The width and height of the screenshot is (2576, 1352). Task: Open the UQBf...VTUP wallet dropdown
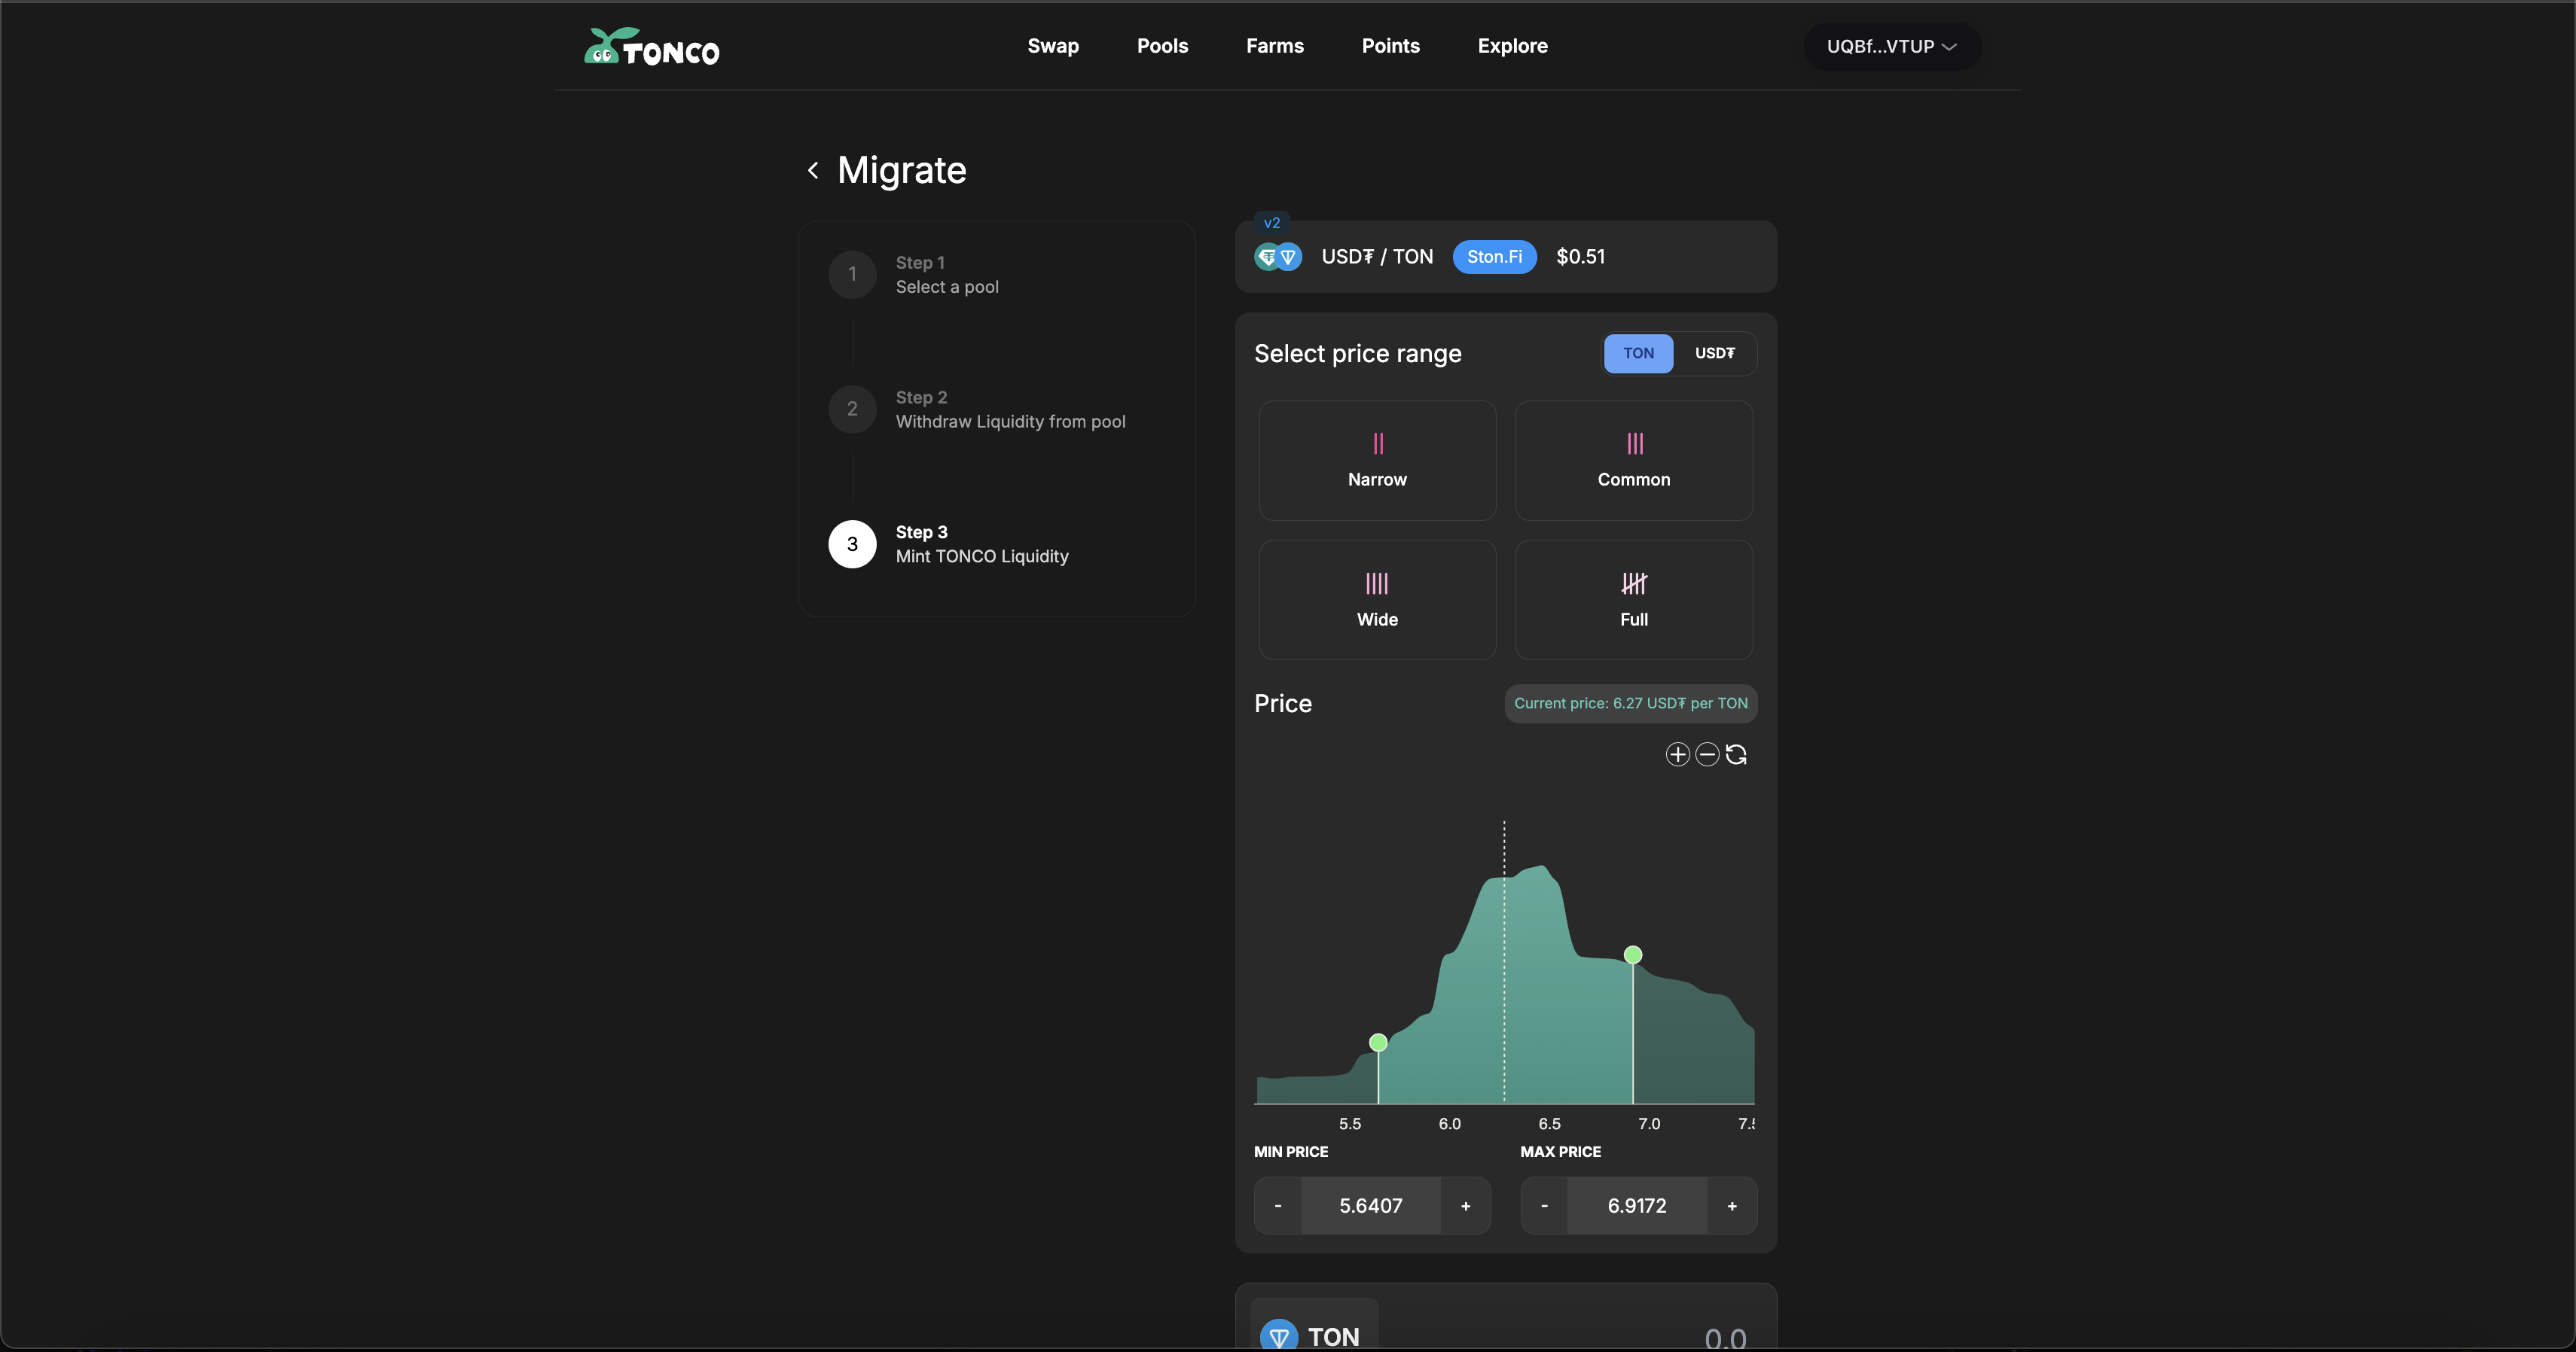(x=1891, y=47)
